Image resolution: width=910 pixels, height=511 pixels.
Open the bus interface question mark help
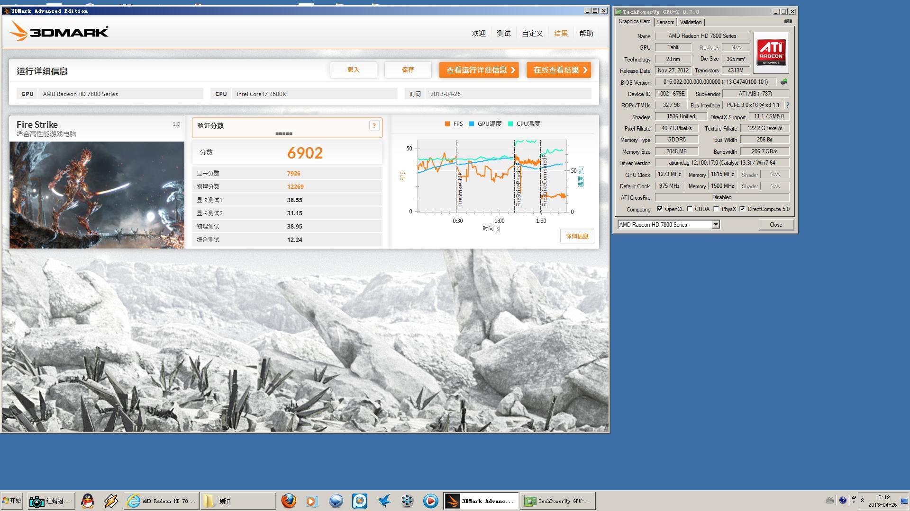click(788, 105)
